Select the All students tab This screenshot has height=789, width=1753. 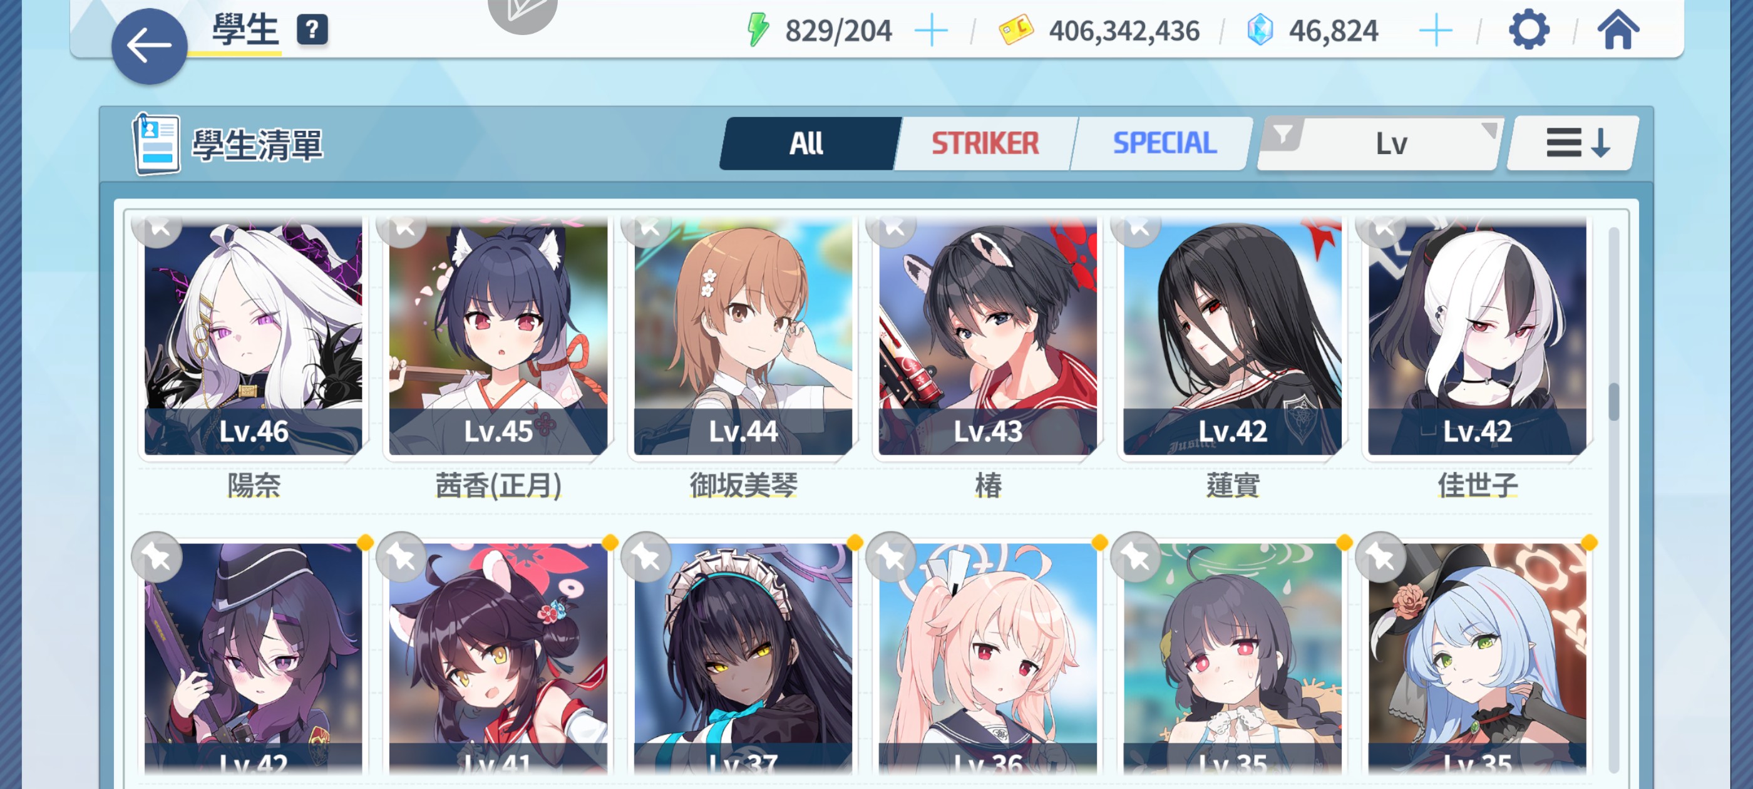point(807,143)
